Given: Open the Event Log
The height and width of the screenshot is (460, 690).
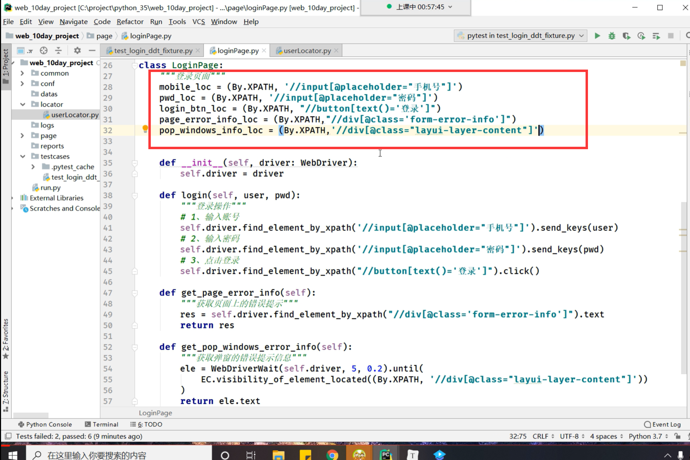Looking at the screenshot, I should (x=662, y=424).
